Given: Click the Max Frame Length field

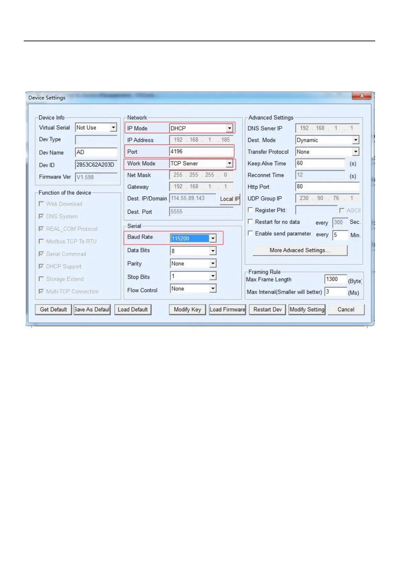Looking at the screenshot, I should click(336, 279).
